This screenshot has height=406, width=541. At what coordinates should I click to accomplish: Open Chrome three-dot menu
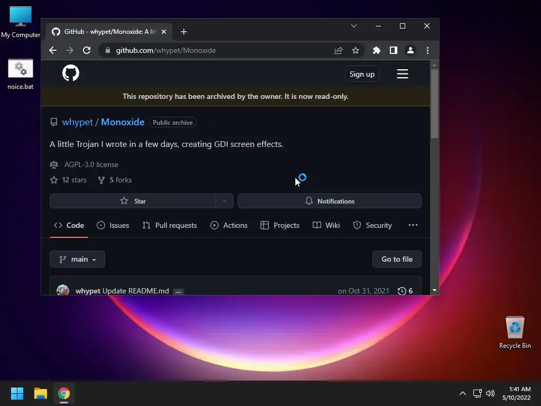(x=427, y=50)
